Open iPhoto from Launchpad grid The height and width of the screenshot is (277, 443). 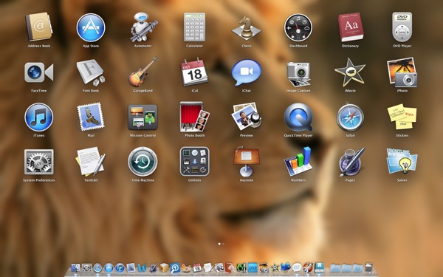pyautogui.click(x=402, y=72)
